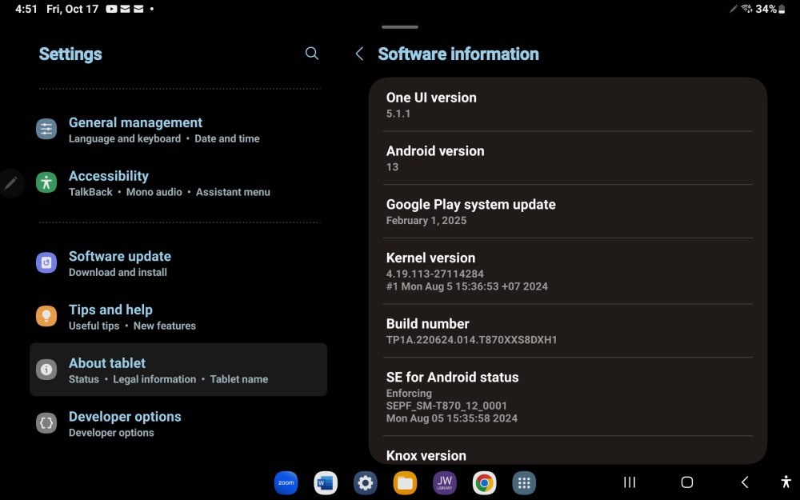Screen dimensions: 800x500
Task: Tap Google Play system update entry
Action: point(471,211)
